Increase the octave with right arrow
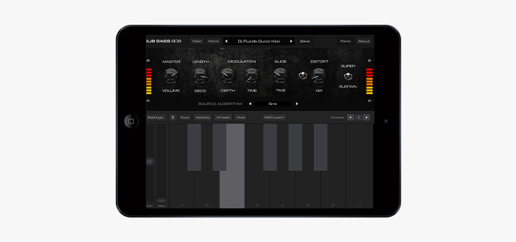Screen dimensions: 516x242 pos(366,117)
